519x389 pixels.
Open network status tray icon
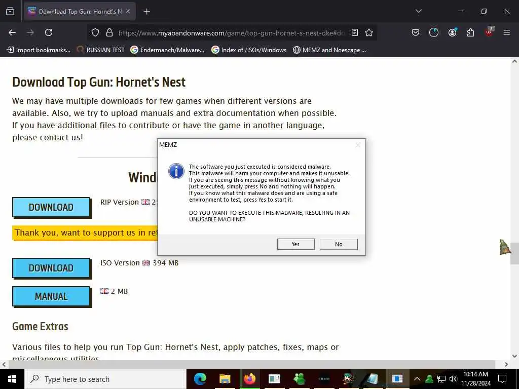pyautogui.click(x=441, y=379)
